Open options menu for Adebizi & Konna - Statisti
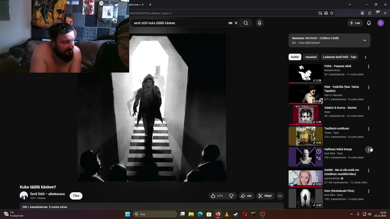Image resolution: width=390 pixels, height=219 pixels. tap(369, 108)
